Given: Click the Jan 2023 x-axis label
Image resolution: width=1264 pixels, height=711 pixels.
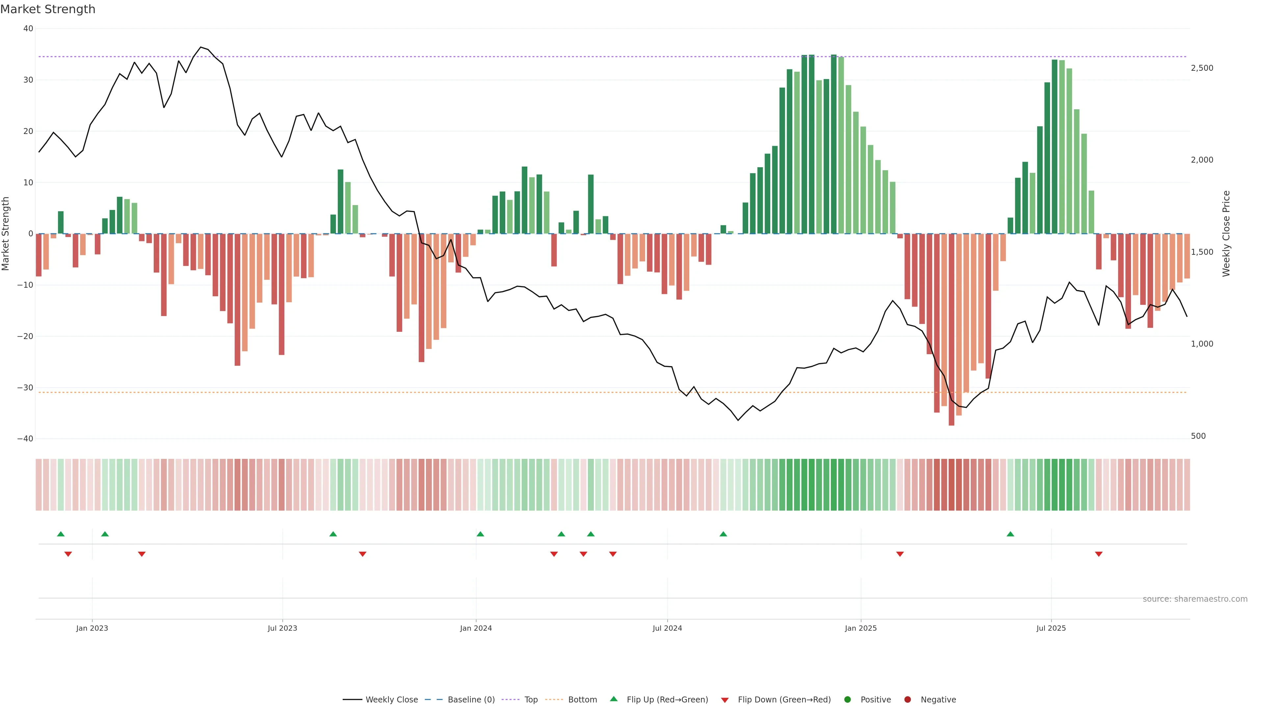Looking at the screenshot, I should click(92, 628).
